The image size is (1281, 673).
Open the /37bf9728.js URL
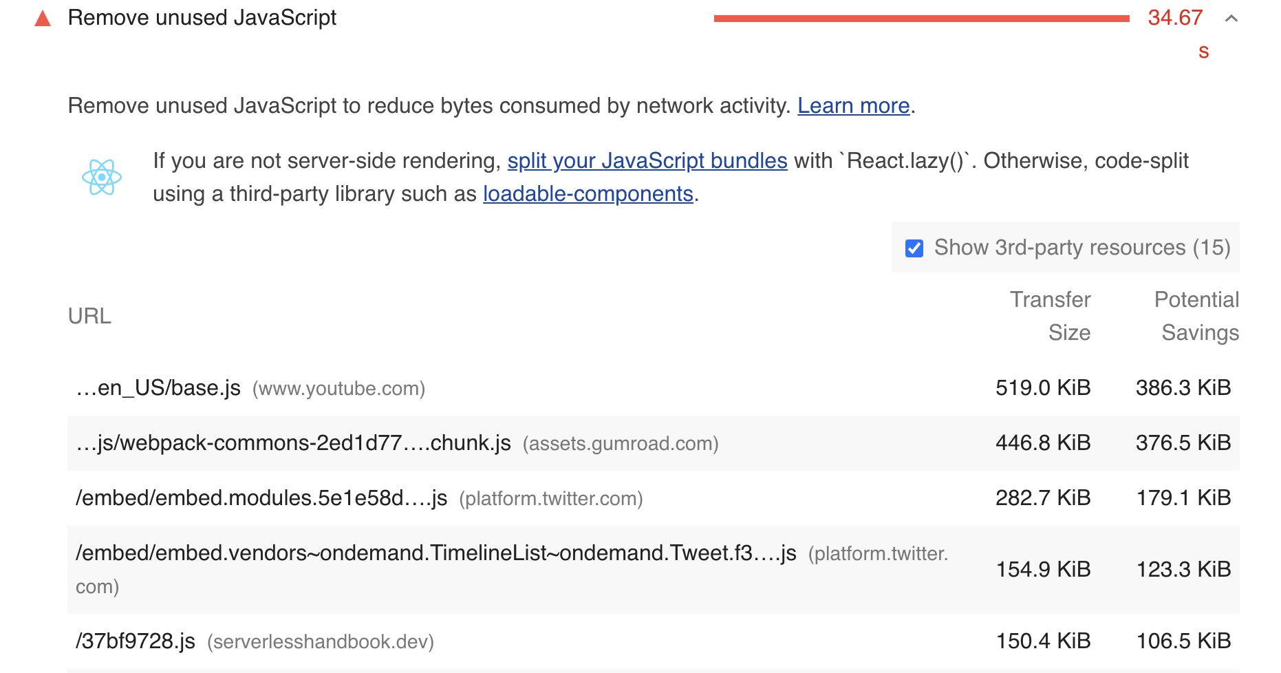[x=136, y=641]
